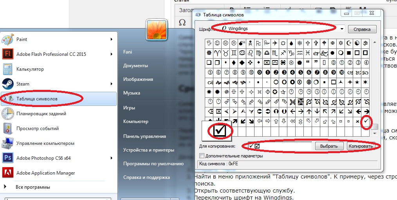Screen dimensions: 397x200
Task: Open the Fani user folder
Action: (128, 52)
